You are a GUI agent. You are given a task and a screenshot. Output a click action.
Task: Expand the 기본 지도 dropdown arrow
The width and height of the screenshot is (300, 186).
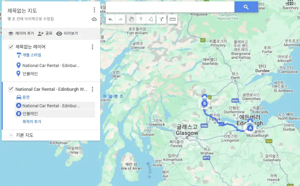point(11,135)
